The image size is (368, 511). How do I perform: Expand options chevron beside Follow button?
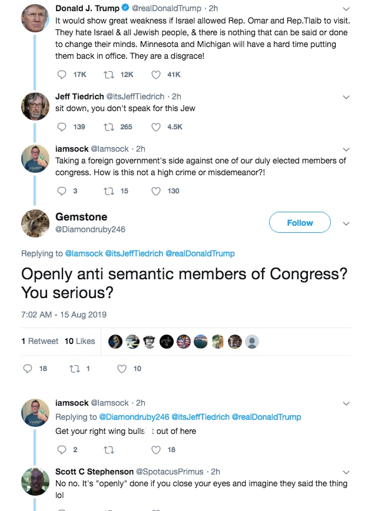(346, 223)
